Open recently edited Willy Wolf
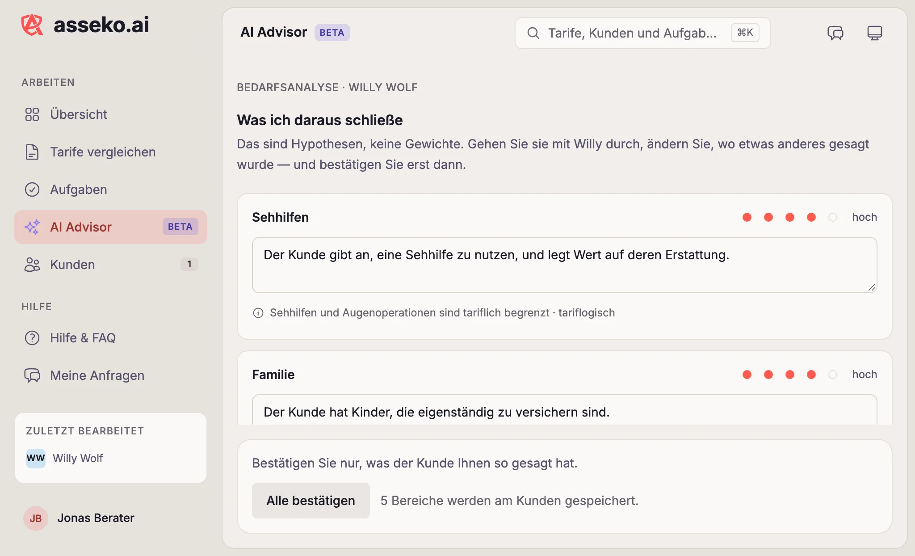 (111, 459)
